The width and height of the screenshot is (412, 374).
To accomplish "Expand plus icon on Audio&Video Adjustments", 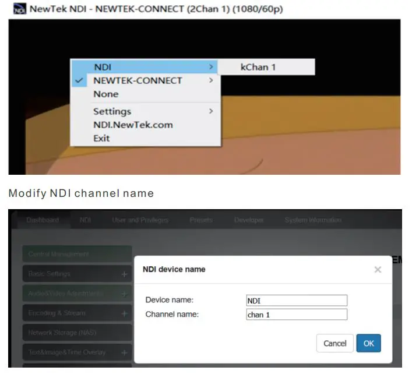I will click(x=124, y=294).
